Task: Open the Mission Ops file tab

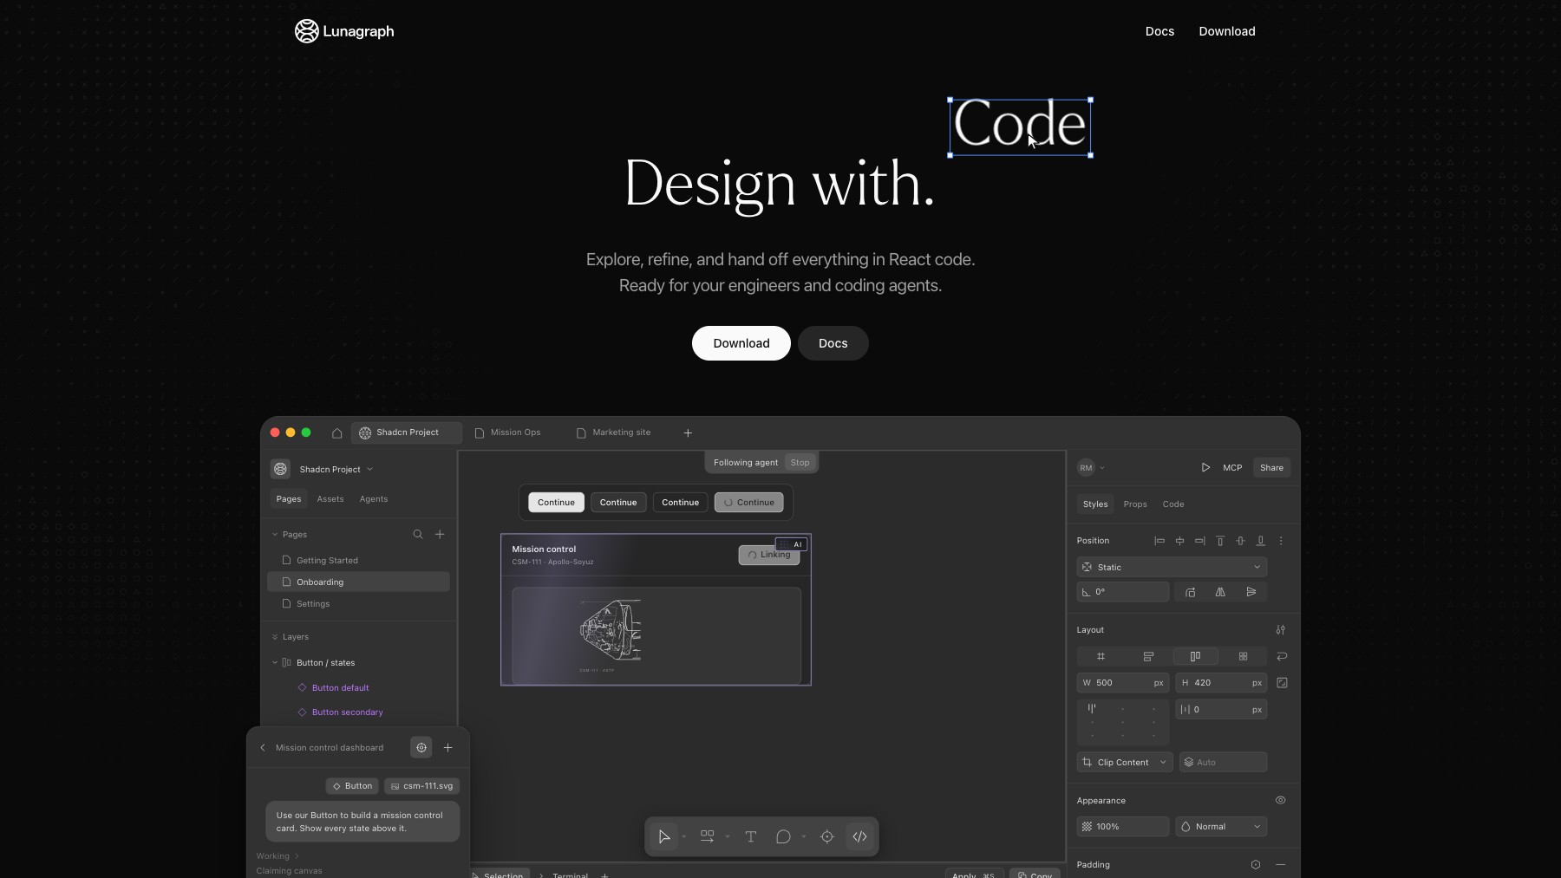Action: pos(508,432)
